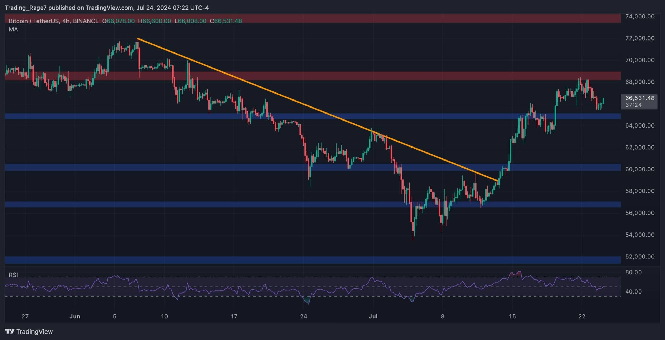
Task: Click the 70,000.00 price axis label
Action: [640, 60]
